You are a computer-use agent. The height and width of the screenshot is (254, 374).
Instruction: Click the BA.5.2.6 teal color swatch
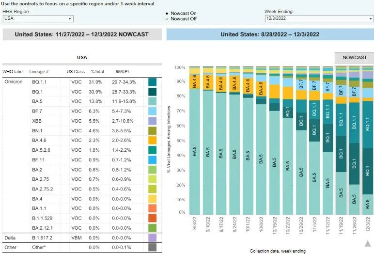click(x=153, y=150)
